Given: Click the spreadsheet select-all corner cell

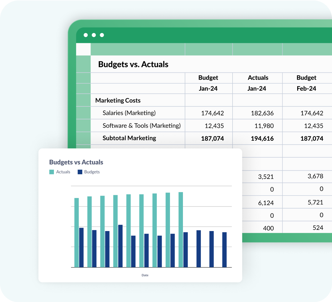Looking at the screenshot, I should (x=83, y=49).
